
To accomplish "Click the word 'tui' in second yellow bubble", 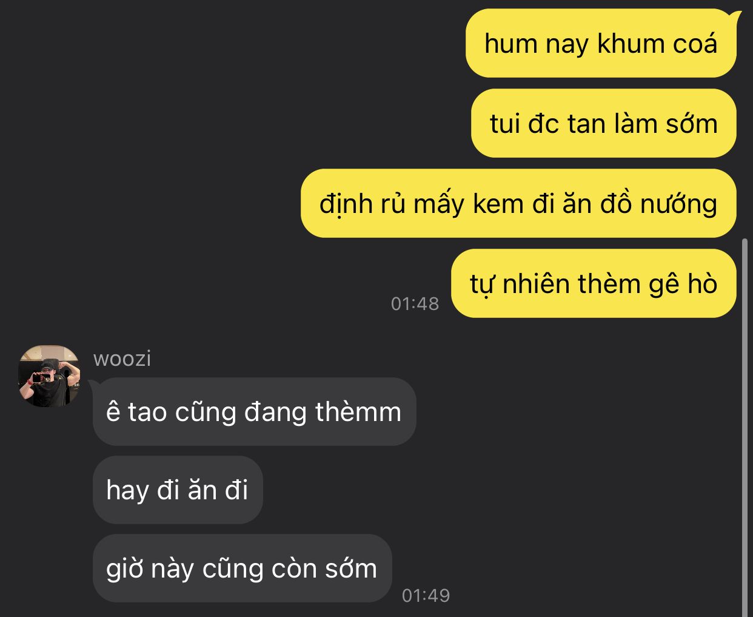I will (505, 124).
